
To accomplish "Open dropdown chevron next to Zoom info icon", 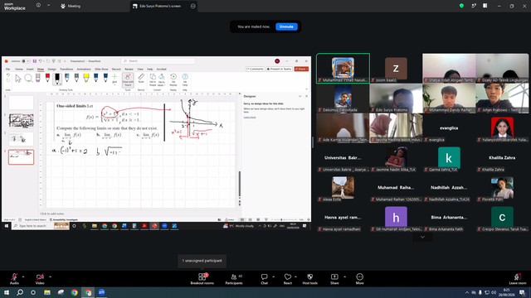I will tap(48, 6).
